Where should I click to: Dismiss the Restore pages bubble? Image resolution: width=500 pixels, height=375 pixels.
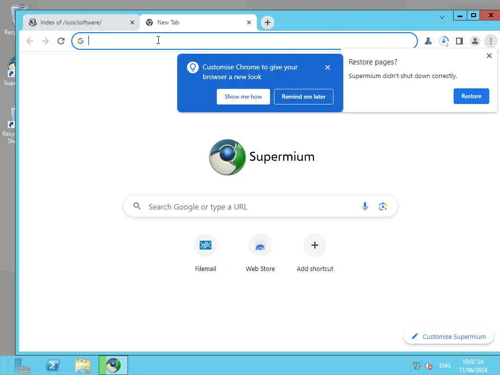tap(489, 56)
